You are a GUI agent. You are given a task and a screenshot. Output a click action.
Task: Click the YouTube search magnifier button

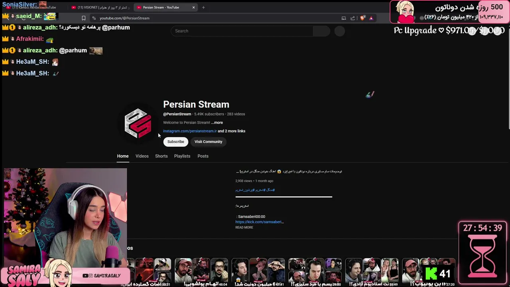(322, 31)
